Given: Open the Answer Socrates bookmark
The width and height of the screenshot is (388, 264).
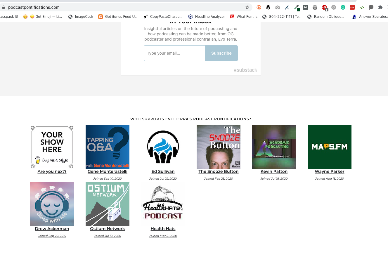Looking at the screenshot, I should point(370,17).
